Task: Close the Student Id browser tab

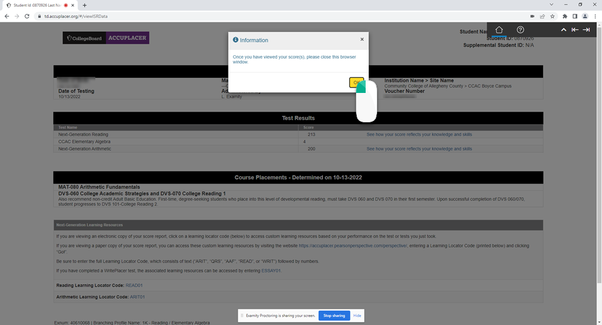Action: tap(73, 5)
